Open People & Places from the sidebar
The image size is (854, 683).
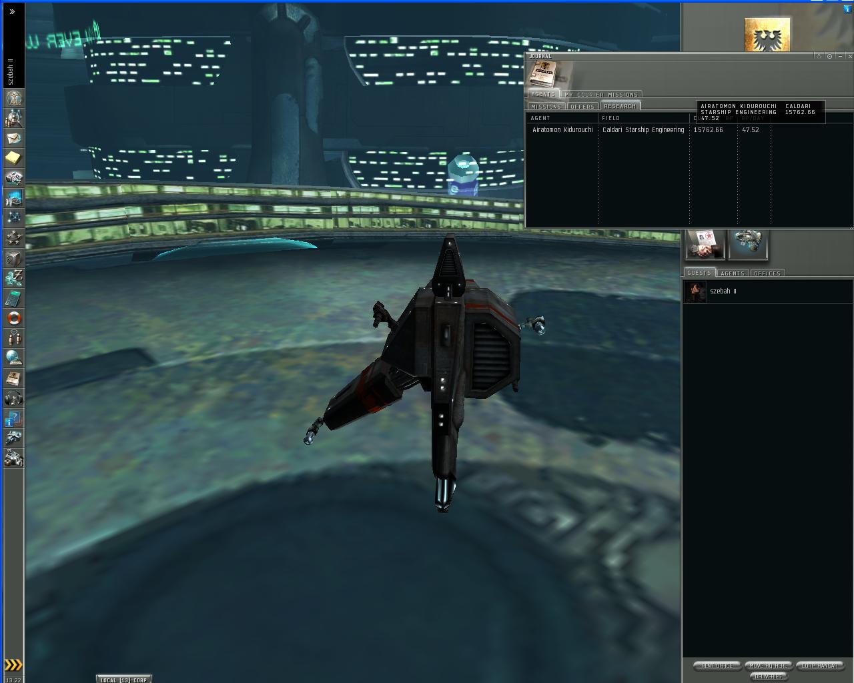[13, 119]
